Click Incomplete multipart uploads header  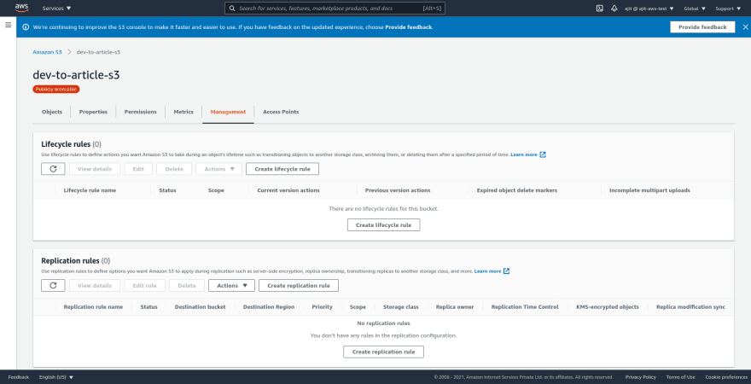point(649,190)
